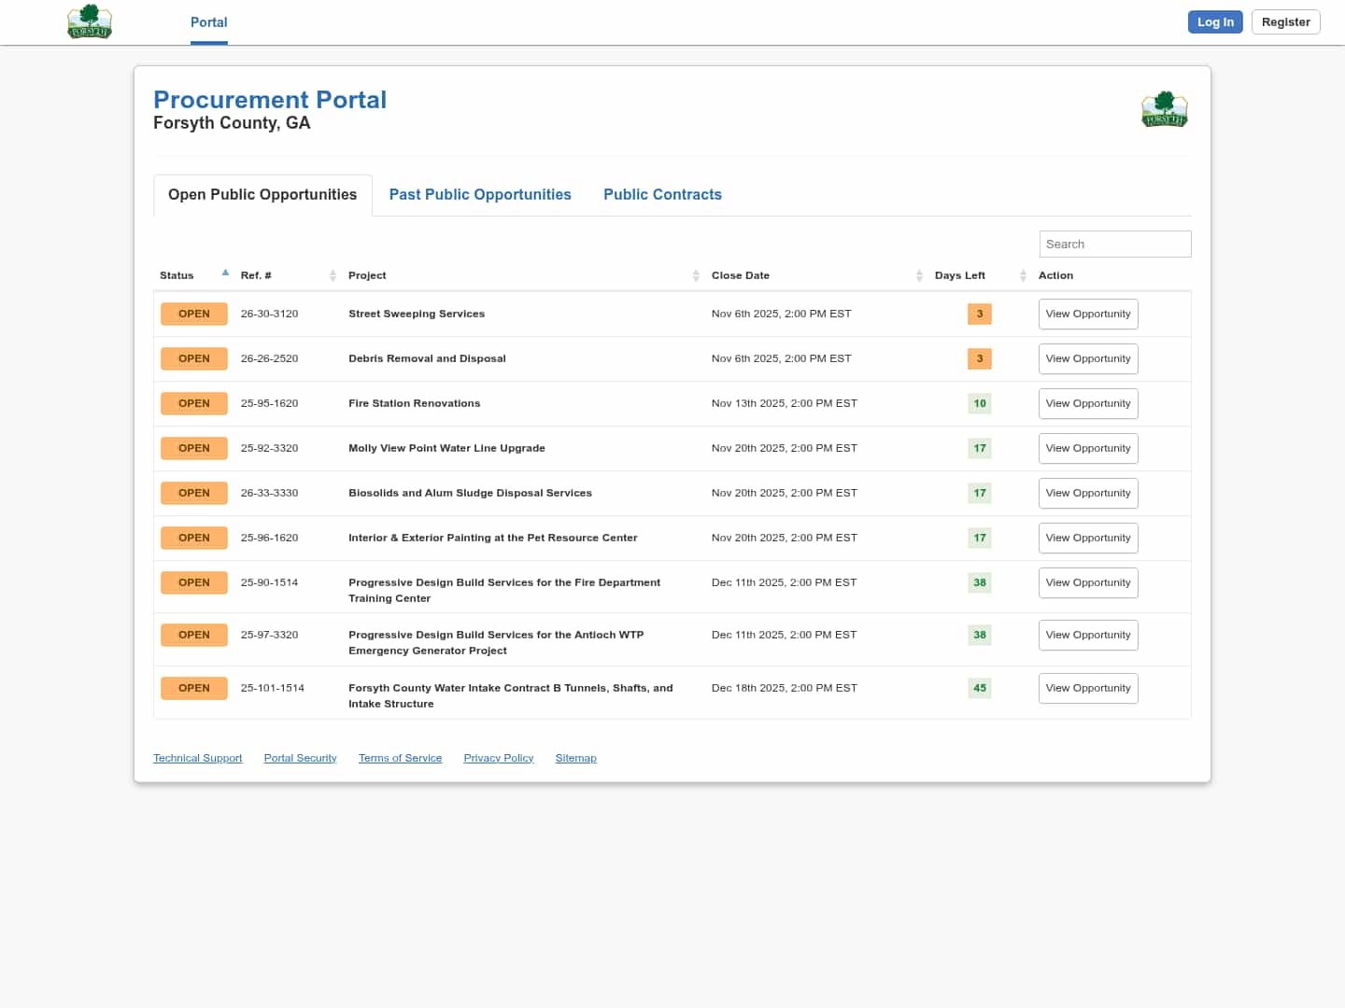The height and width of the screenshot is (1008, 1345).
Task: Switch to Past Public Opportunities tab
Action: click(x=480, y=194)
